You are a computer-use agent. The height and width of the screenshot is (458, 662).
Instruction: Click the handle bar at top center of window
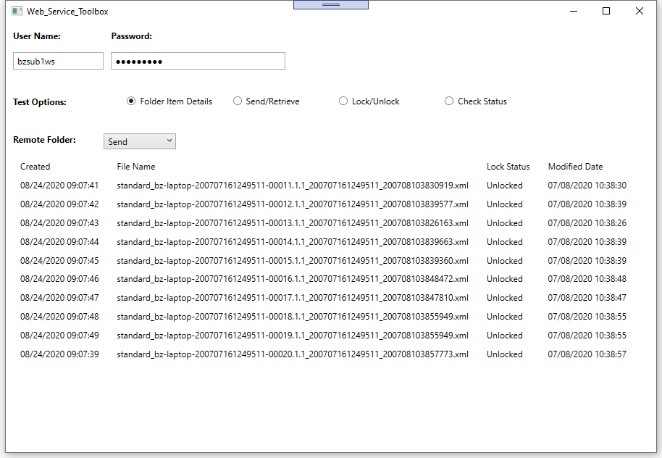click(x=331, y=4)
